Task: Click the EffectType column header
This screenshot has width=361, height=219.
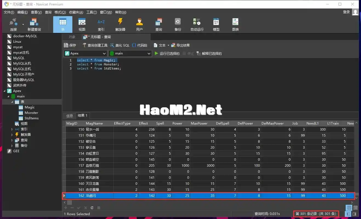Action: pos(122,123)
